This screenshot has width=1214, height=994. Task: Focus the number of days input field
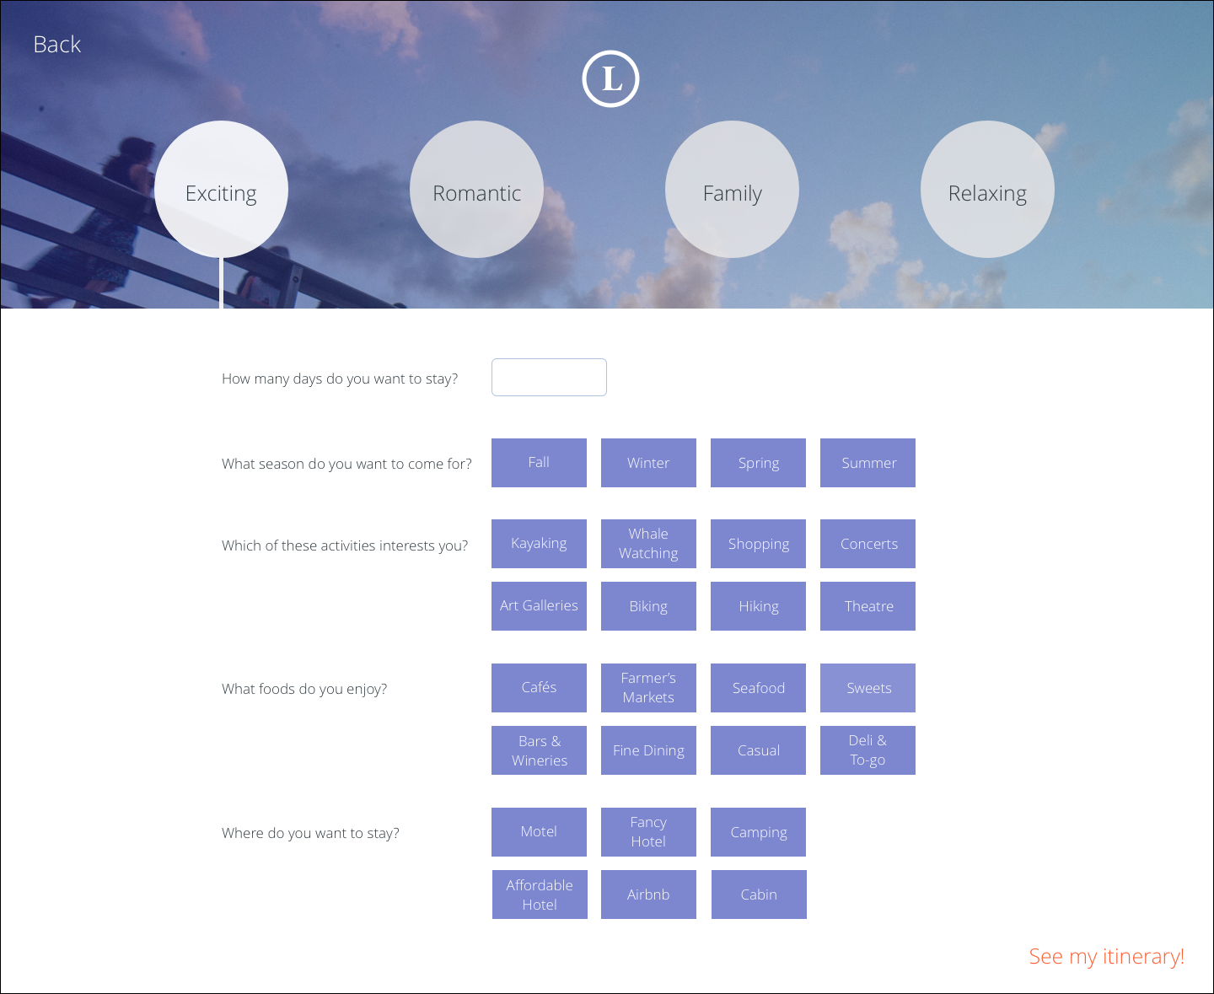(549, 377)
